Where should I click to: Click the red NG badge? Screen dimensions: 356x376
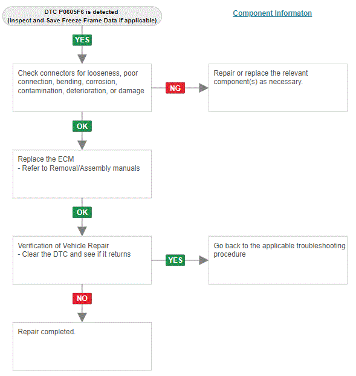(175, 88)
